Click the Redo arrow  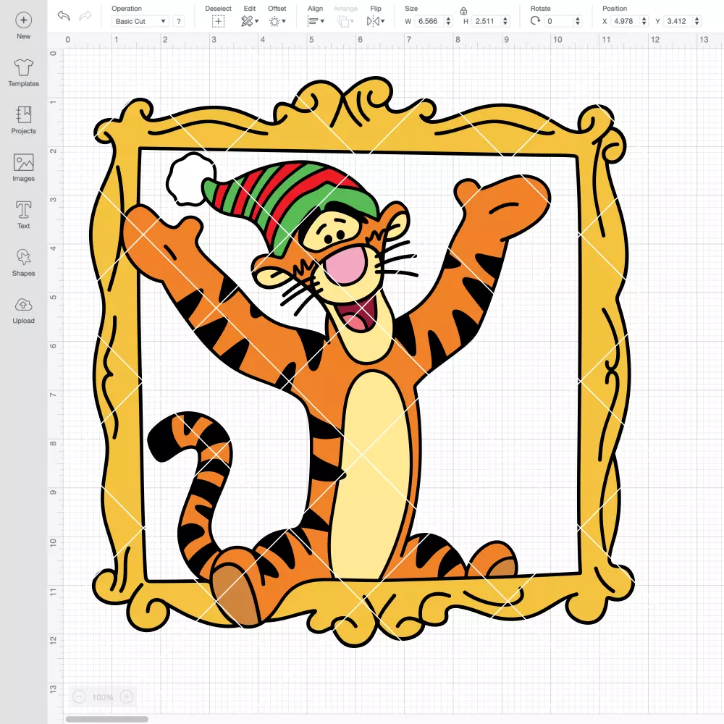pos(85,16)
